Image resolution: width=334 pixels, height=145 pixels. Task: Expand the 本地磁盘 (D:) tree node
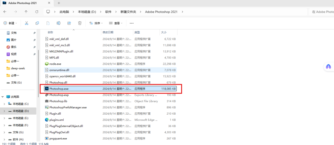(x=4, y=111)
